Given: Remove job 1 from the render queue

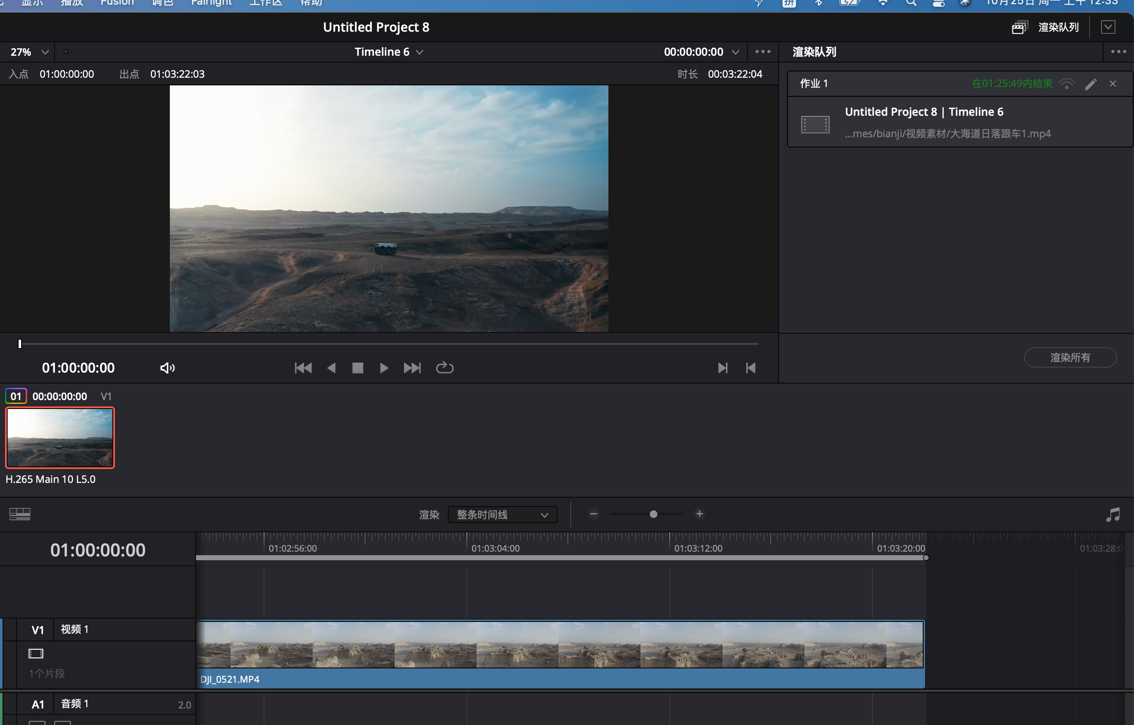Looking at the screenshot, I should pyautogui.click(x=1113, y=84).
